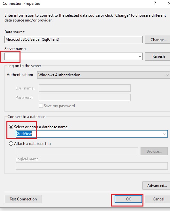Click the GridView database name field
This screenshot has width=170, height=211.
click(x=92, y=134)
